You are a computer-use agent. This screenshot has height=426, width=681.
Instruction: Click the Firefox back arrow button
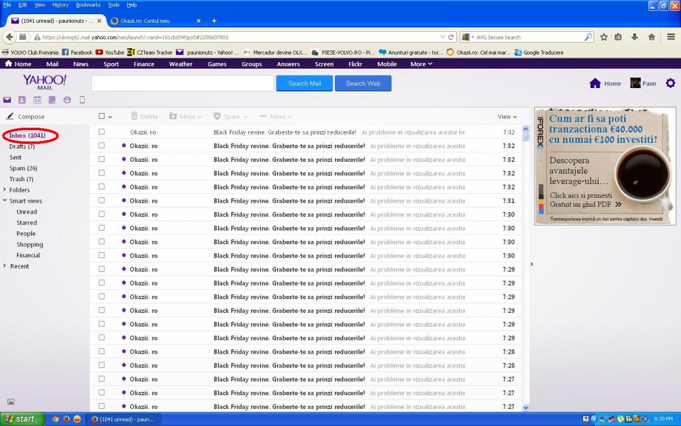[9, 37]
